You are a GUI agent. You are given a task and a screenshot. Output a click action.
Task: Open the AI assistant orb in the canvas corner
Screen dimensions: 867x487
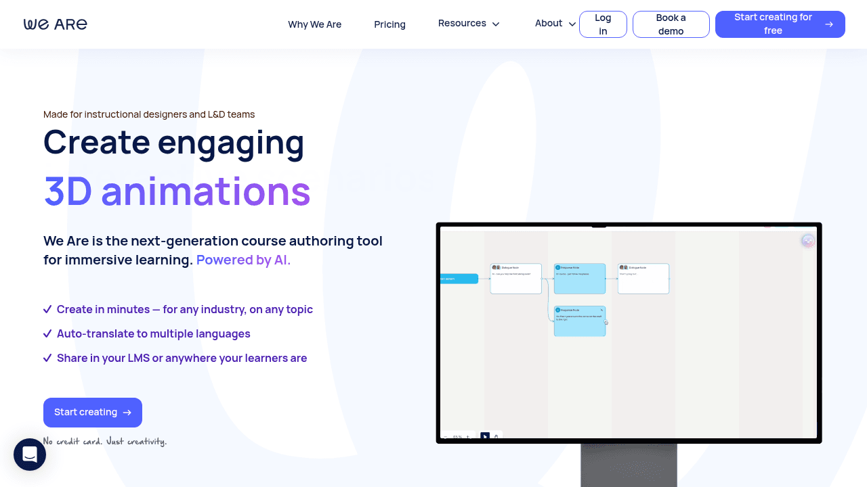click(807, 241)
